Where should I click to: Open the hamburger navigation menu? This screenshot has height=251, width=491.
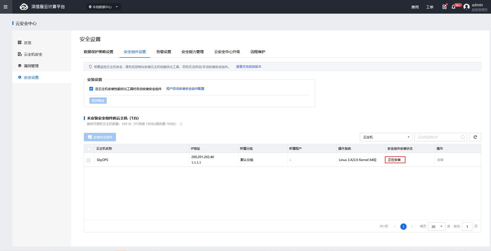6,7
